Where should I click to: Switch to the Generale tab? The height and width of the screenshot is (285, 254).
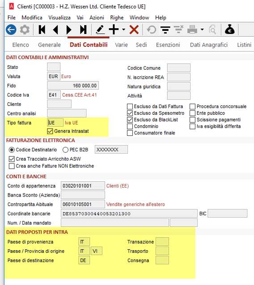pyautogui.click(x=49, y=45)
